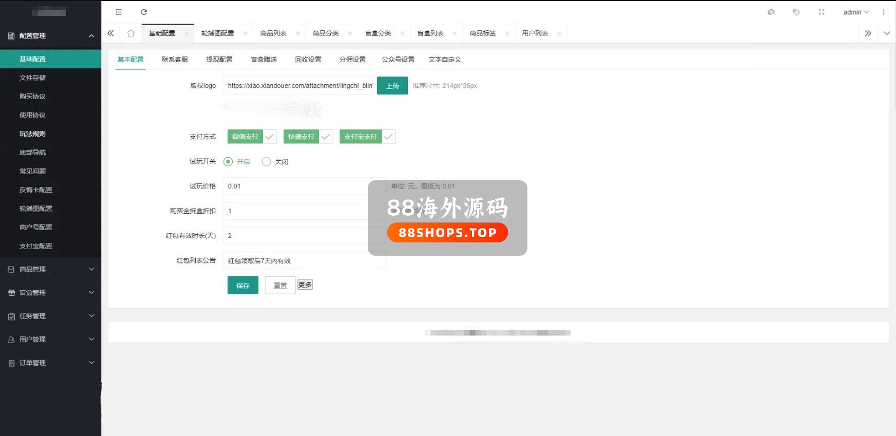
Task: Open the admin user dropdown
Action: pos(855,12)
